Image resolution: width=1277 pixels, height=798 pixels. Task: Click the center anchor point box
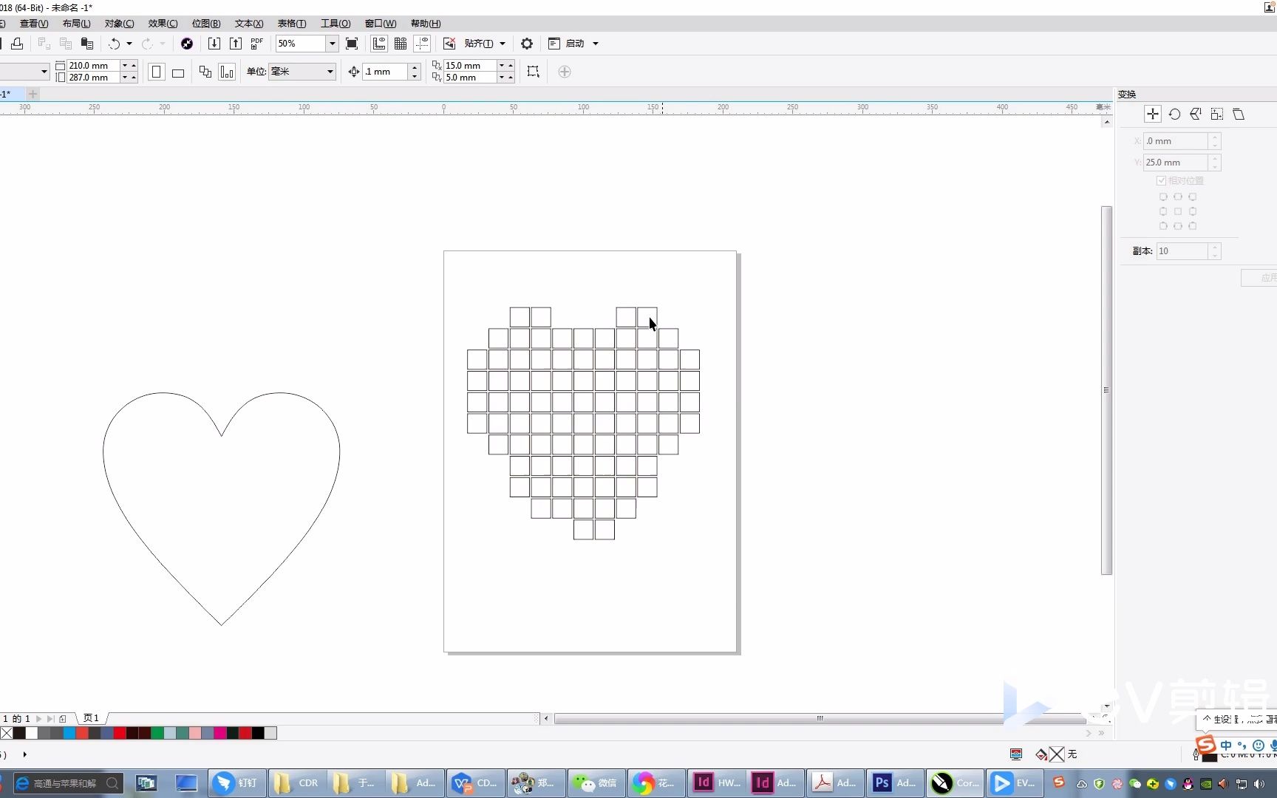(1178, 211)
